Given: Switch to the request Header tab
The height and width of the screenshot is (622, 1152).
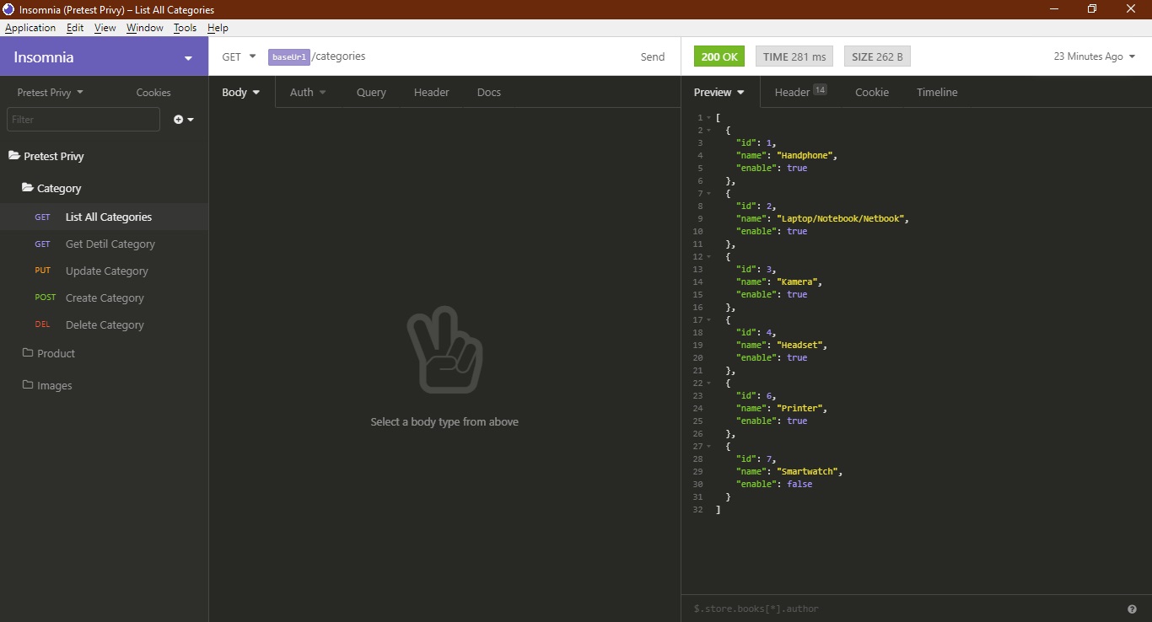Looking at the screenshot, I should pyautogui.click(x=431, y=93).
